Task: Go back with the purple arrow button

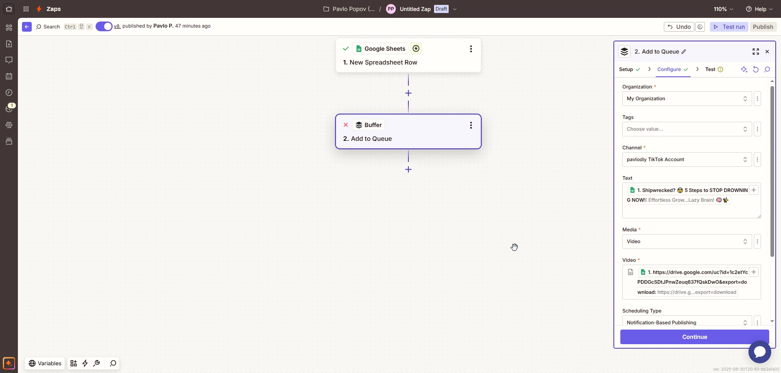Action: coord(27,27)
